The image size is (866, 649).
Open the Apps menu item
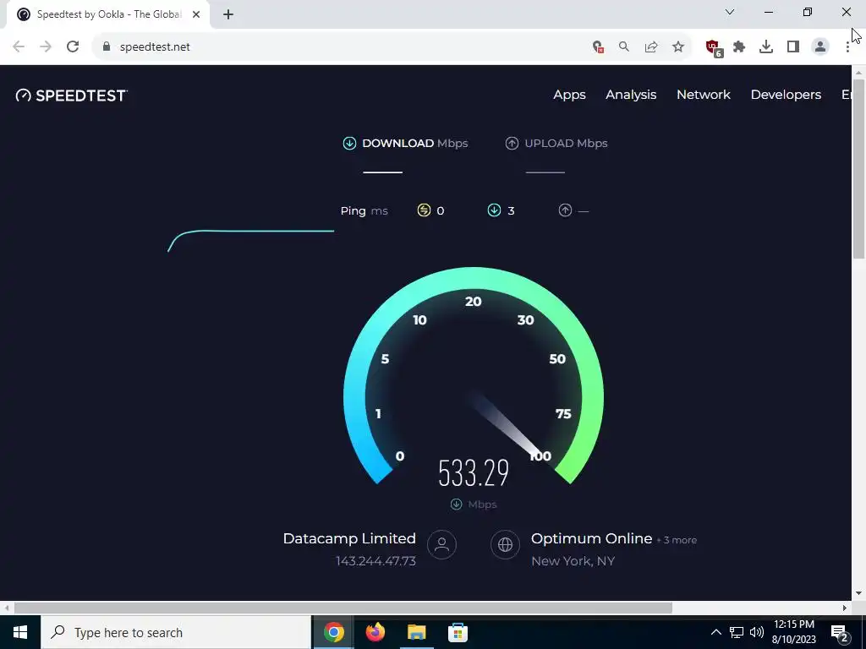point(569,95)
